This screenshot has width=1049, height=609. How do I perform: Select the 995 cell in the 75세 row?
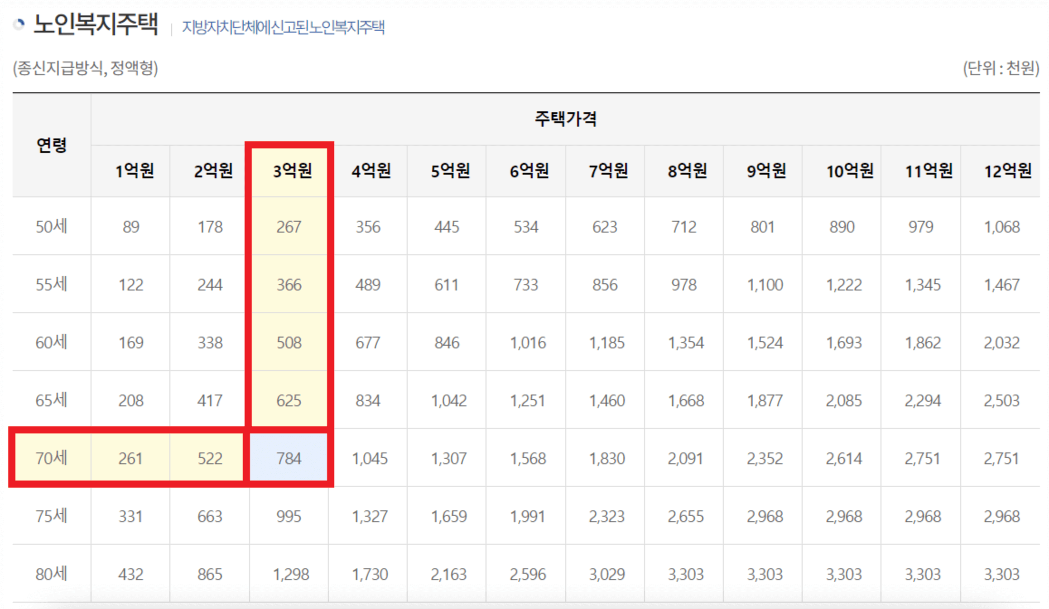(x=289, y=516)
